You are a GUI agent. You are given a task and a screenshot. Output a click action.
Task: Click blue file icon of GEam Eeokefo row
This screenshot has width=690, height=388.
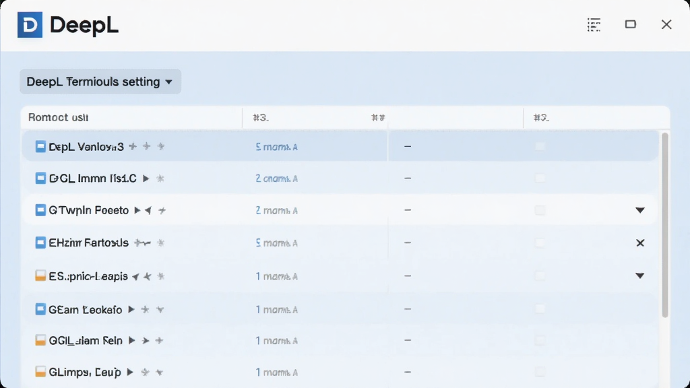pos(40,309)
